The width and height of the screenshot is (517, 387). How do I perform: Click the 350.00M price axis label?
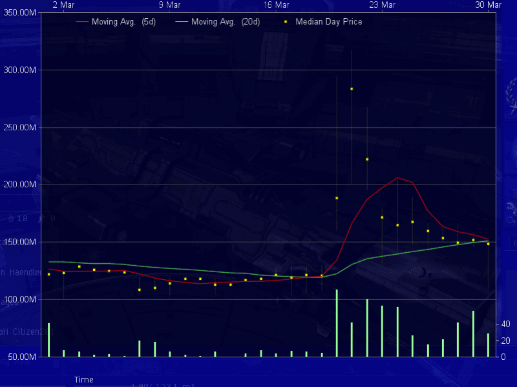click(x=19, y=13)
